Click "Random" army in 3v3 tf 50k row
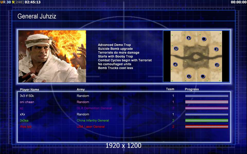The image size is (247, 154). click(83, 96)
